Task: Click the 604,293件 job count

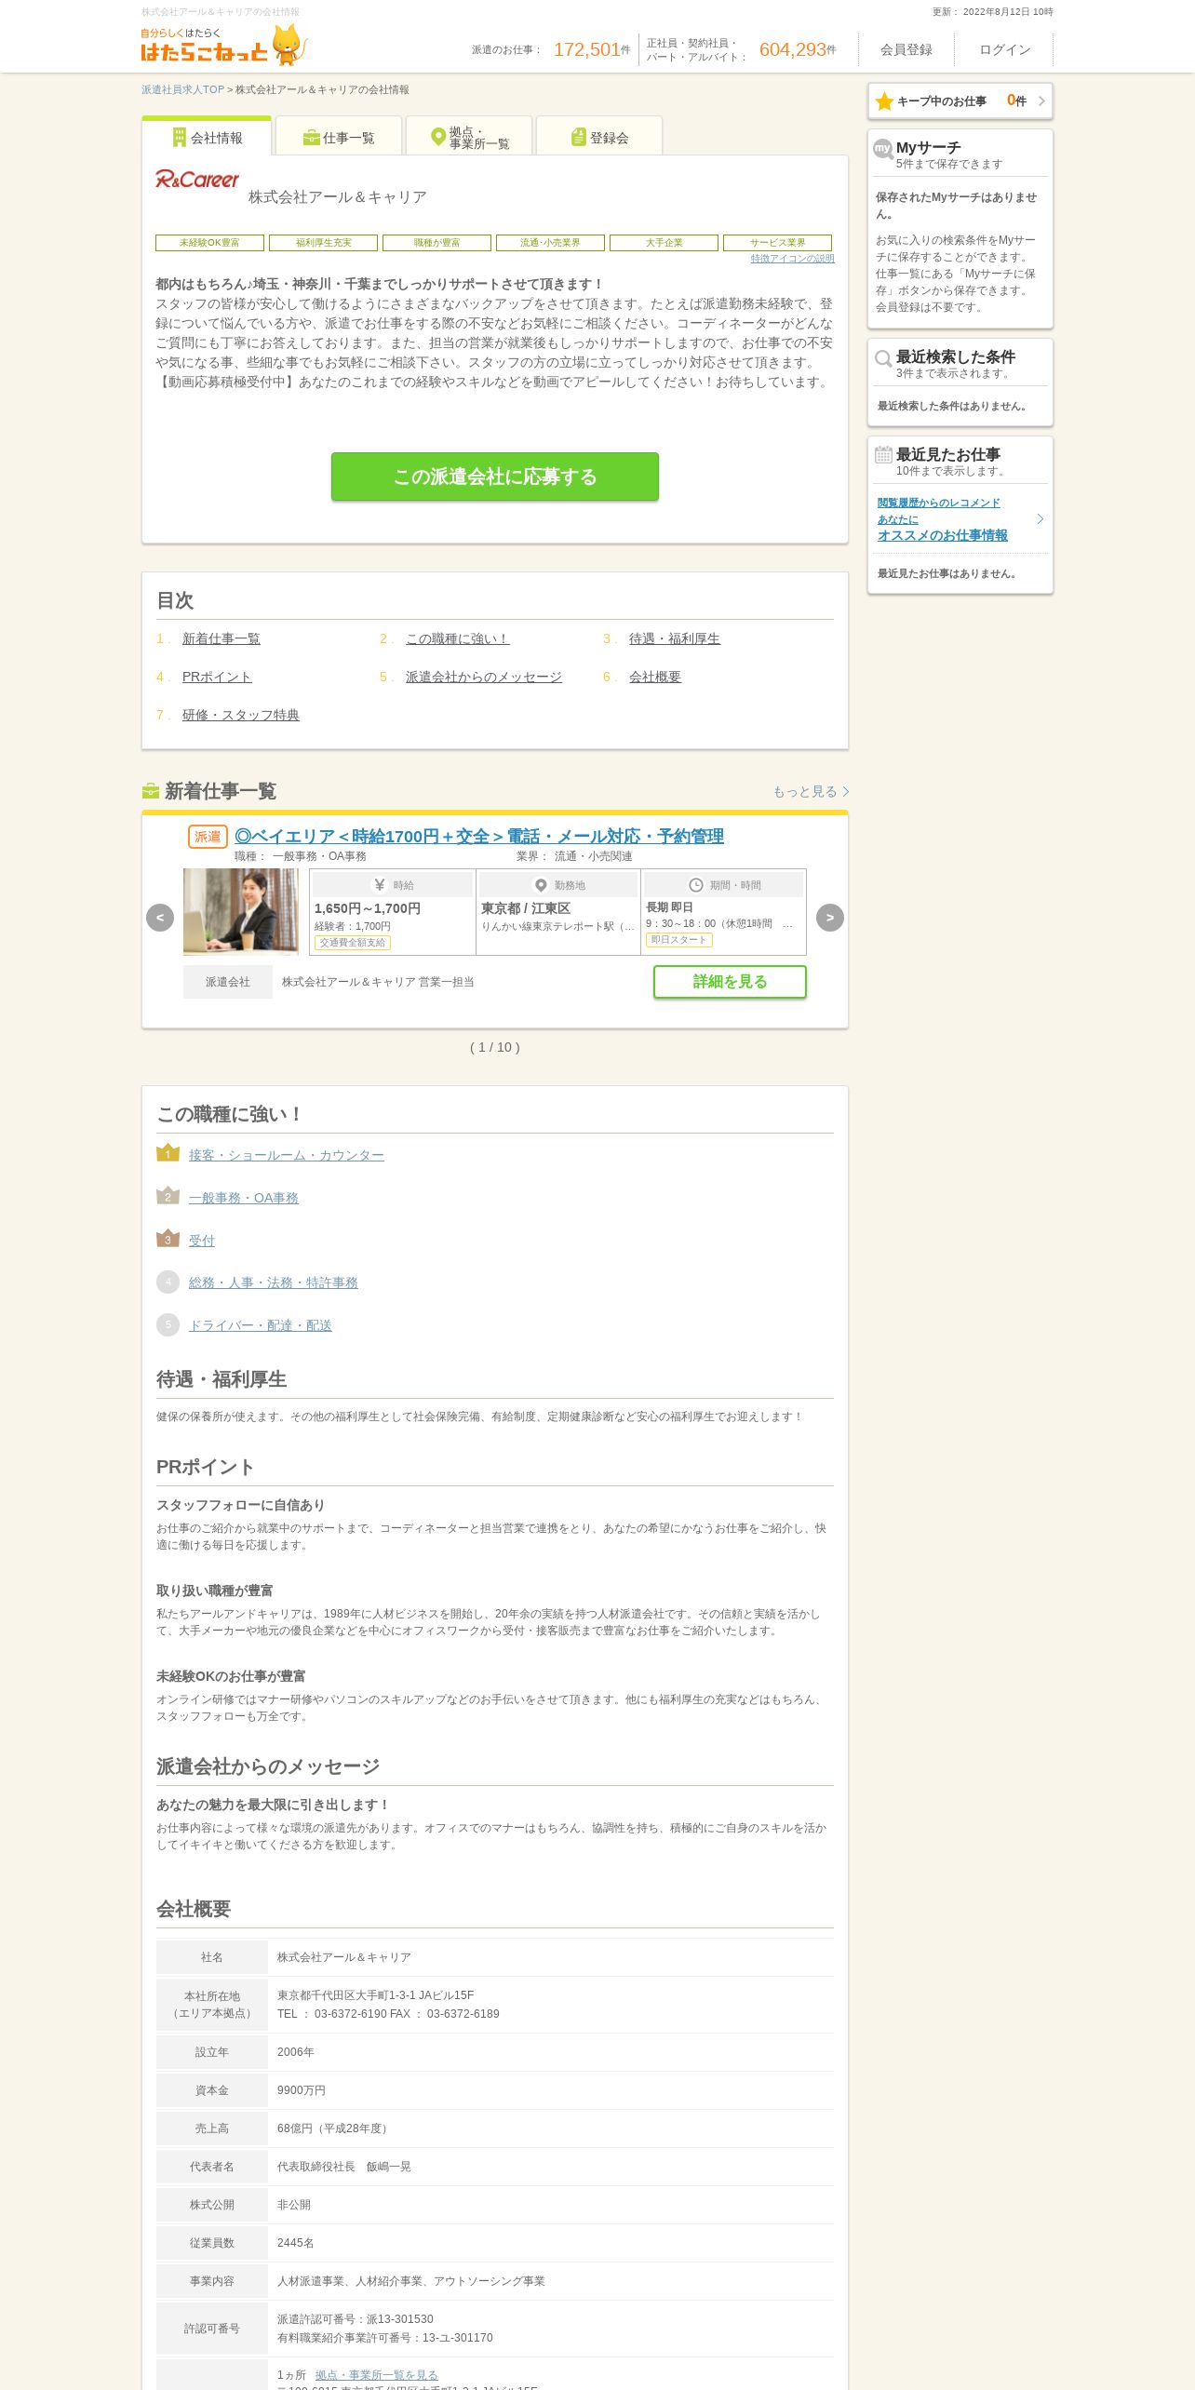Action: pyautogui.click(x=798, y=49)
